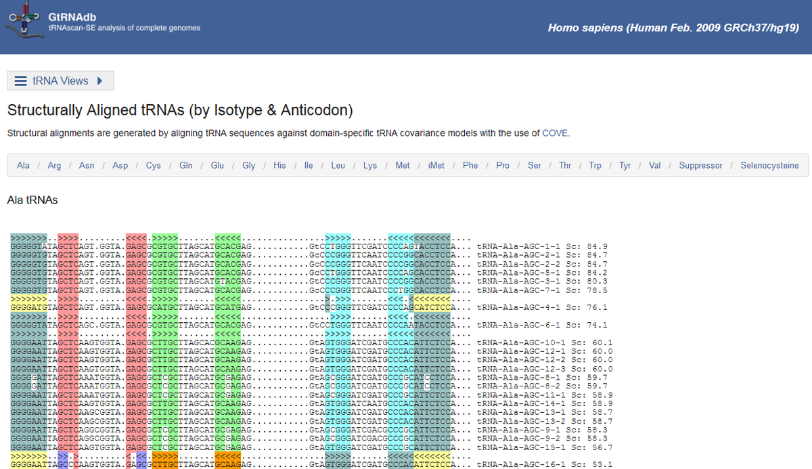Click the GtRNAdb logo icon

[24, 20]
